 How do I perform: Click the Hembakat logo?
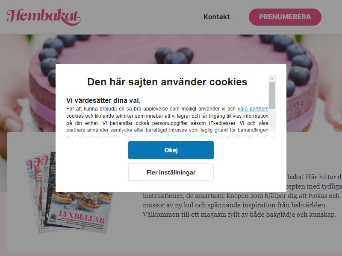(x=44, y=17)
